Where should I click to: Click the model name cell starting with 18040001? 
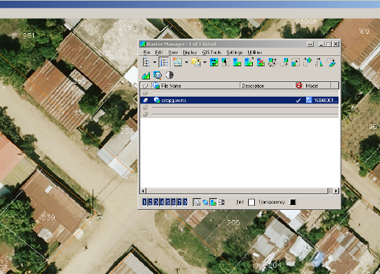click(x=325, y=100)
